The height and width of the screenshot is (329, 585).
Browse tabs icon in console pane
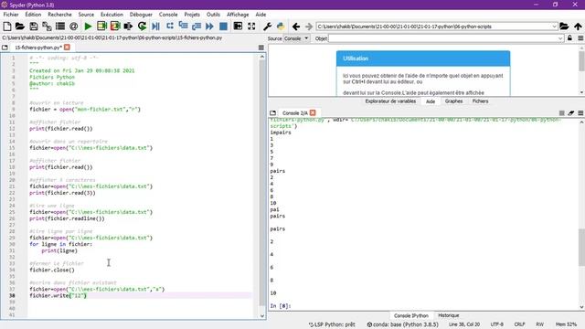(272, 113)
